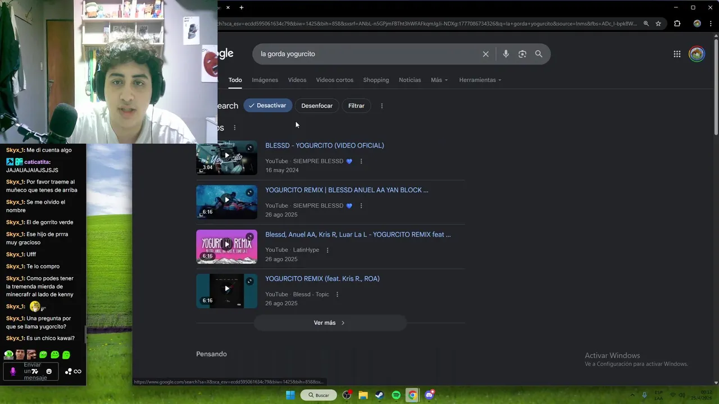Expand the Más search menu
This screenshot has height=404, width=719.
coord(439,80)
